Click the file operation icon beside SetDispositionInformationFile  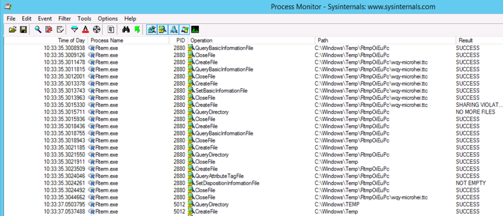pos(192,183)
